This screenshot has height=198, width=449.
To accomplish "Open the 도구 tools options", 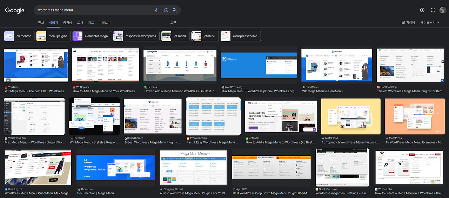I will tap(173, 23).
